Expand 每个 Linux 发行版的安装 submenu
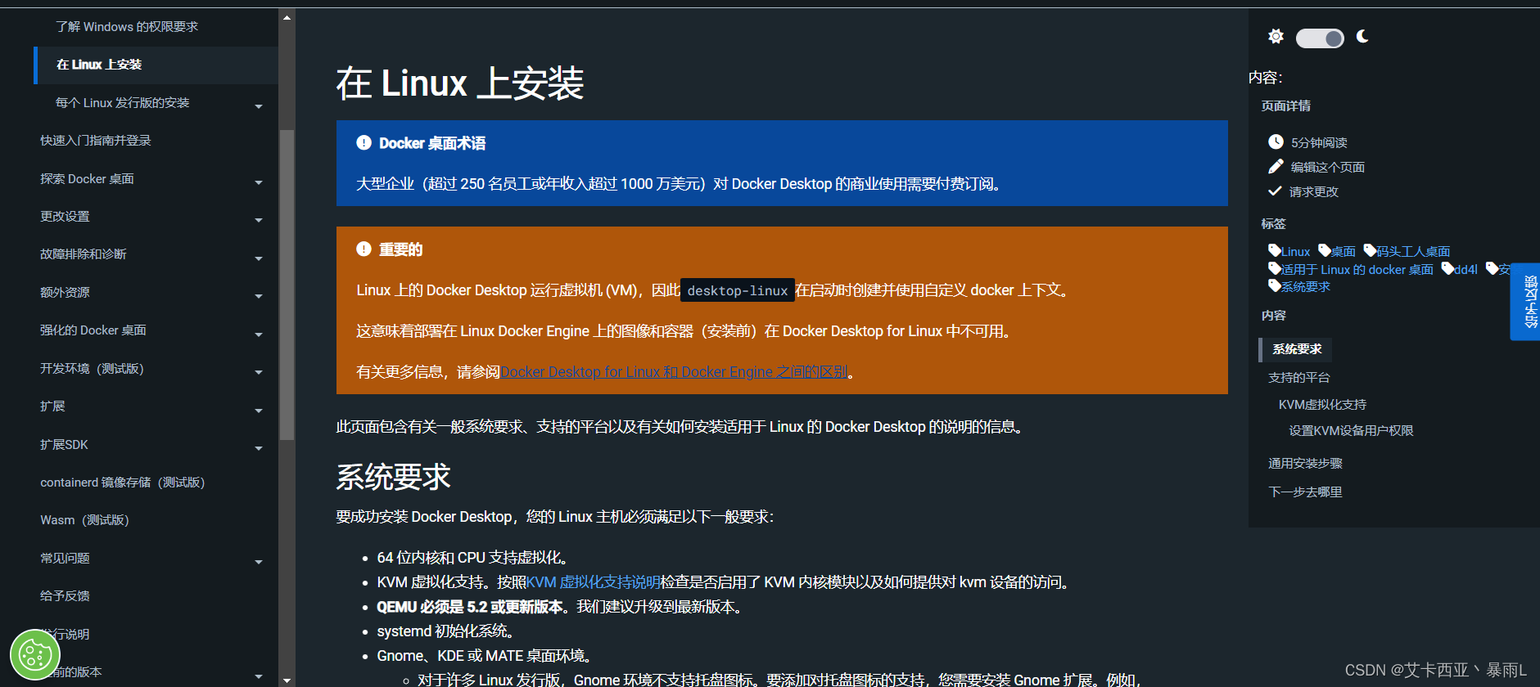The width and height of the screenshot is (1540, 687). pos(259,106)
